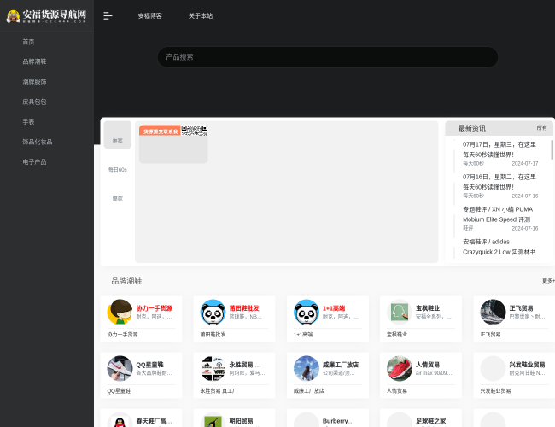555x427 pixels.
Task: Open 协力一手货源 cartoon avatar icon
Action: (120, 313)
